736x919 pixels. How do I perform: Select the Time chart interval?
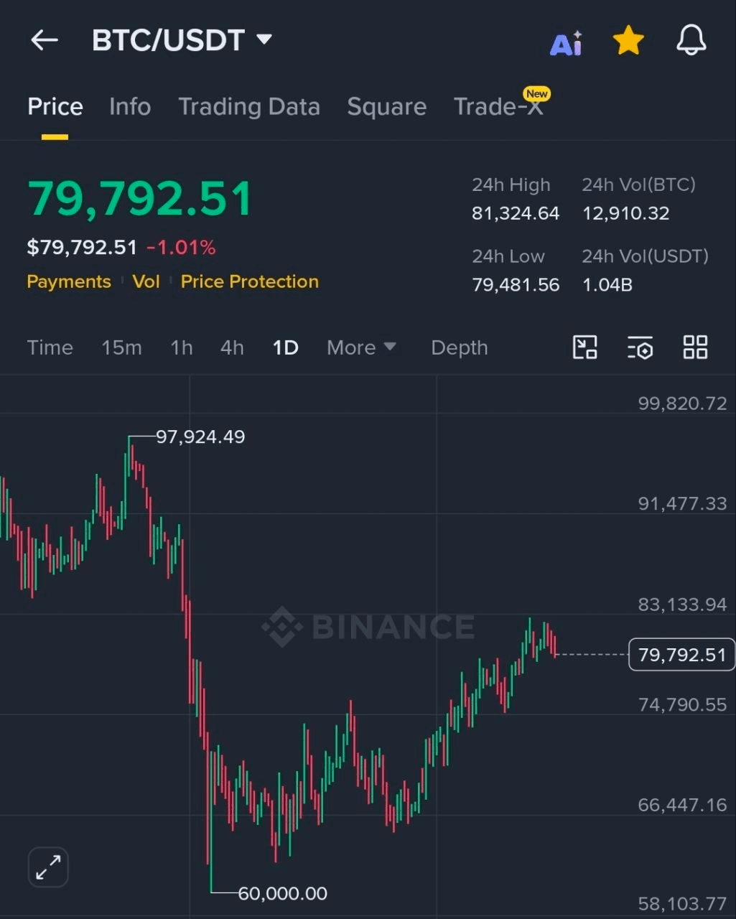coord(50,347)
